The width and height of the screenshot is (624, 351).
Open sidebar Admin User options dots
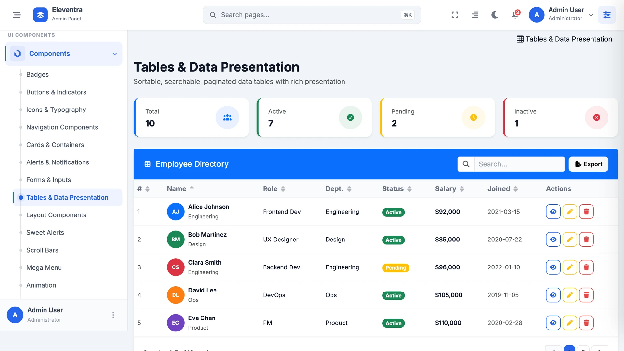(x=113, y=315)
